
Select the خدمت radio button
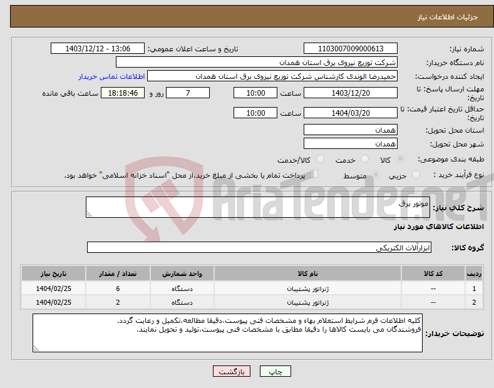364,159
